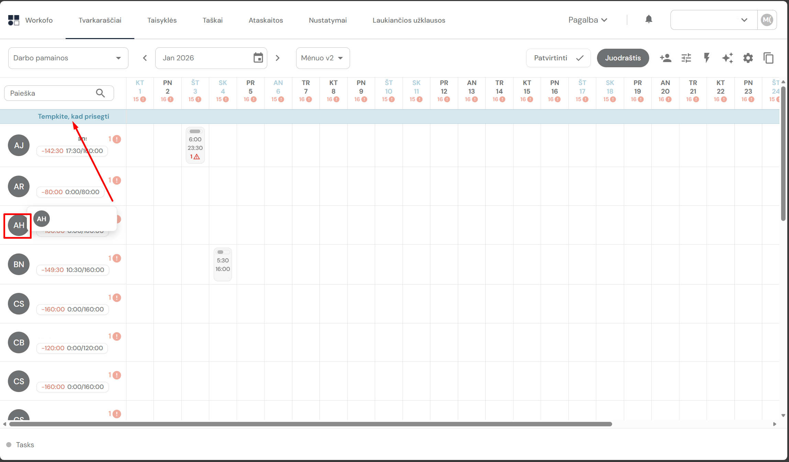
Task: Open the Mėnuo v2 view dropdown
Action: point(322,58)
